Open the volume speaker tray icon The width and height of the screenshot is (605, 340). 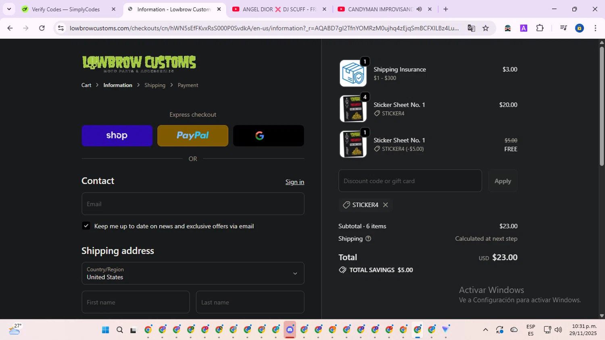[558, 330]
